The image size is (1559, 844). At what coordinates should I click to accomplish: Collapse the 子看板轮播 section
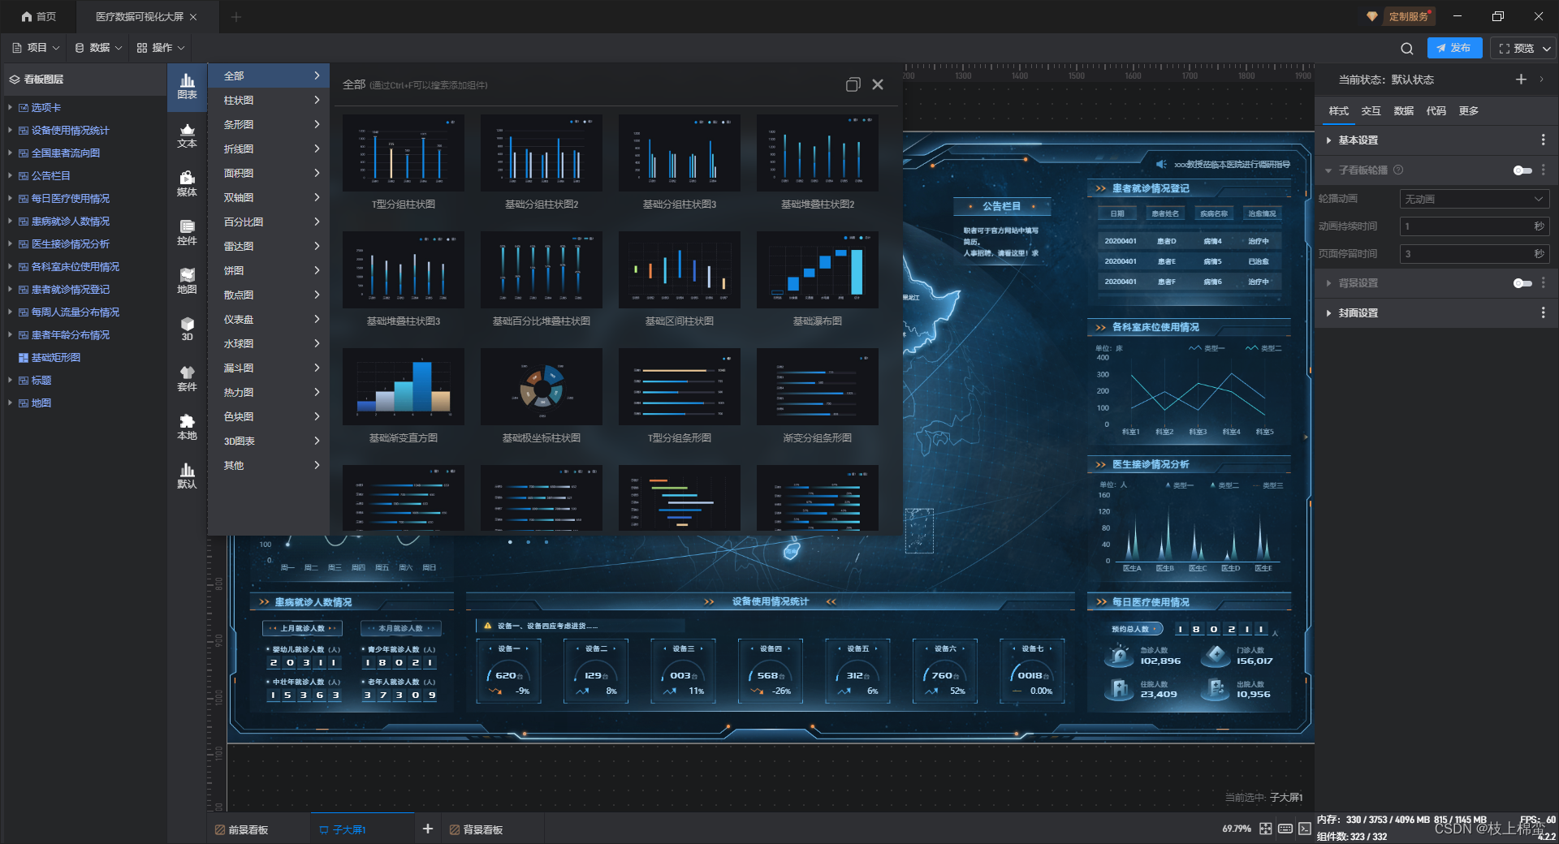tap(1328, 170)
